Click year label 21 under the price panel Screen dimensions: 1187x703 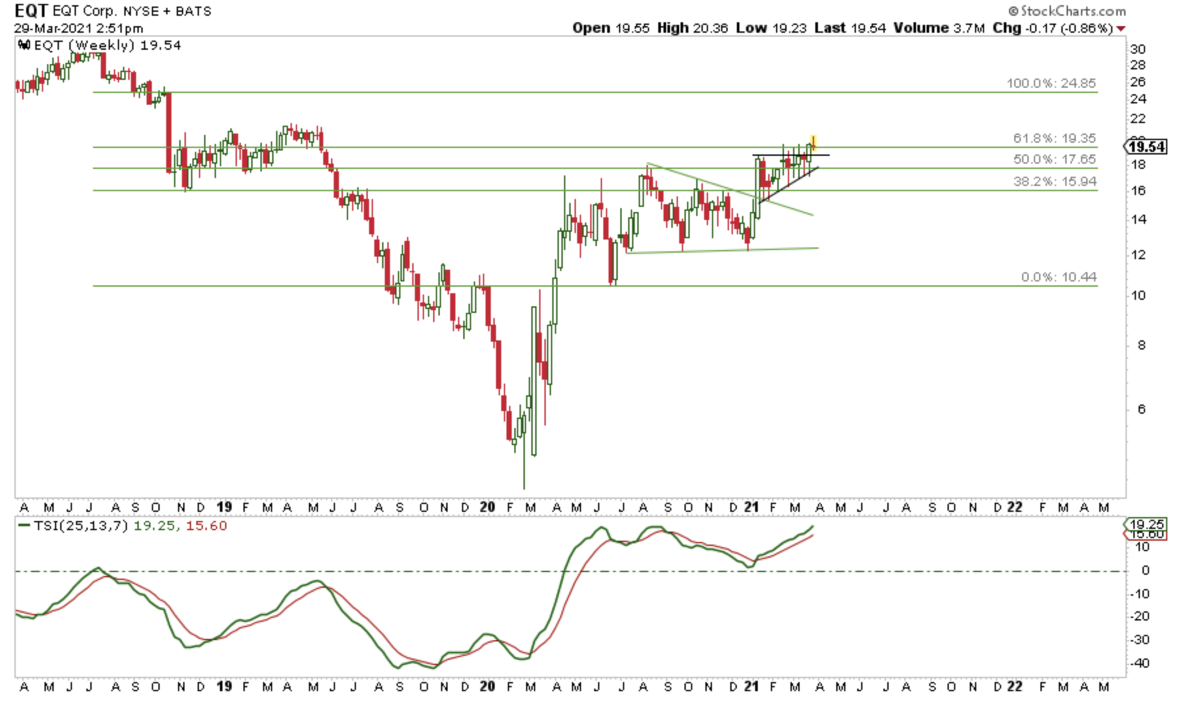coord(751,507)
